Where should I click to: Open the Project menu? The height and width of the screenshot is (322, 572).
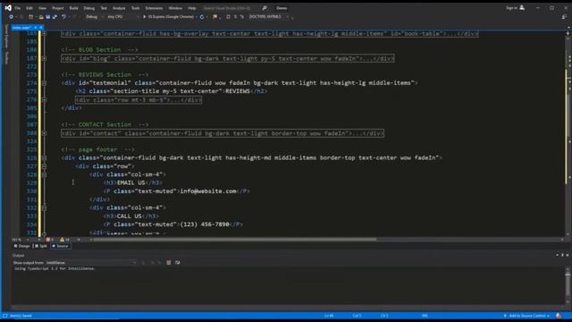[57, 8]
